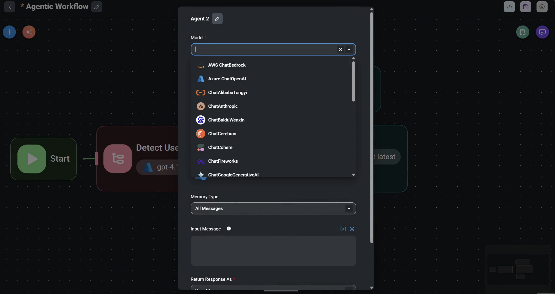Insert variable using the (x) icon

343,229
